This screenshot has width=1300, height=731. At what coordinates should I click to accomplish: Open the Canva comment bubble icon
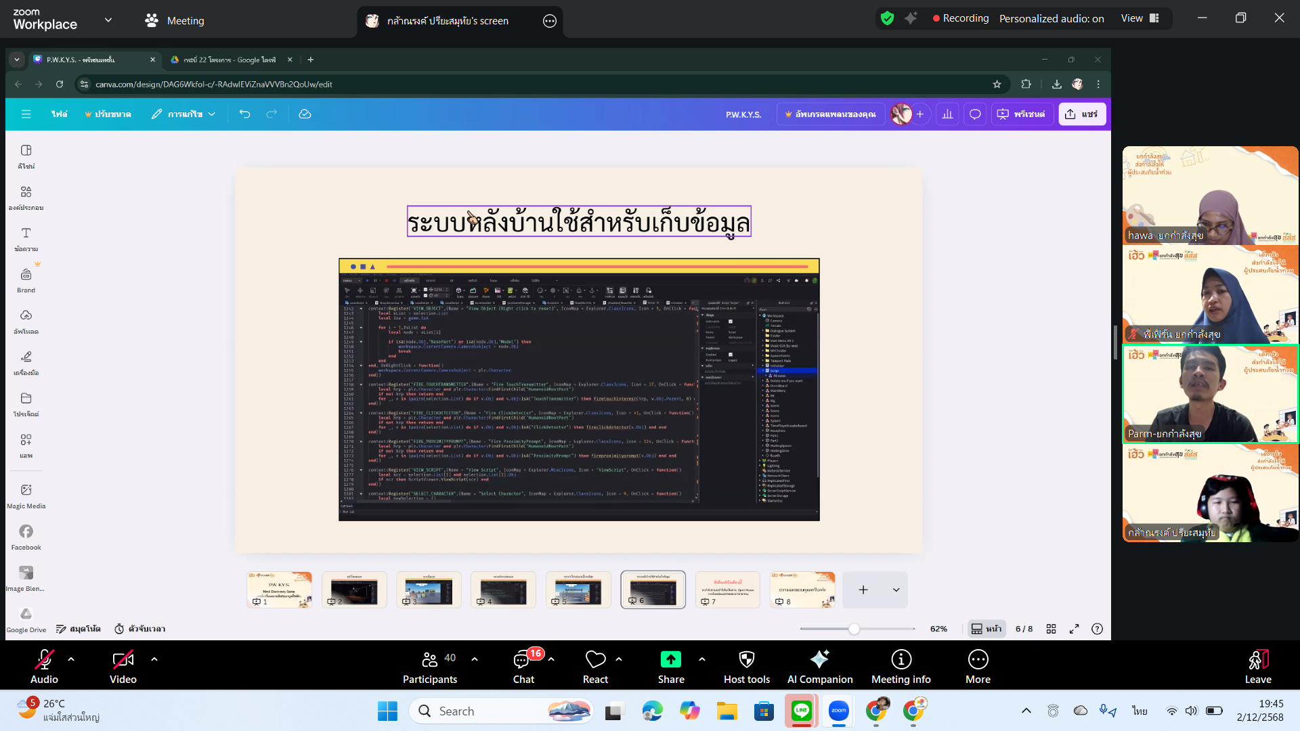[x=975, y=114]
